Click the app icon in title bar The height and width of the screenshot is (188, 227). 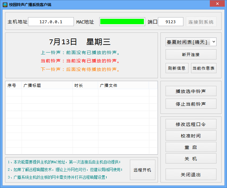tap(5, 5)
